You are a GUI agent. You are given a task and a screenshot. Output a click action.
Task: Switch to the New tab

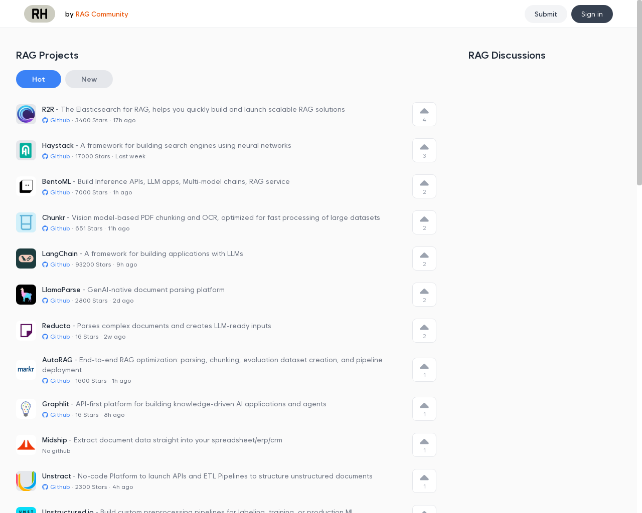pyautogui.click(x=89, y=79)
